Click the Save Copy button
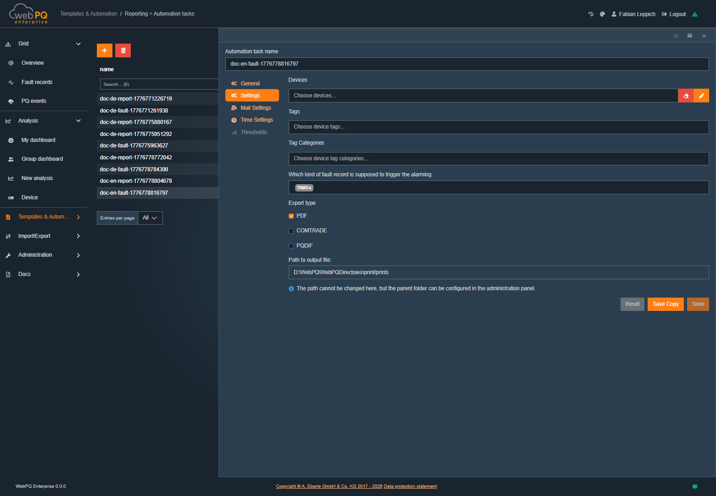This screenshot has width=716, height=496. 665,304
